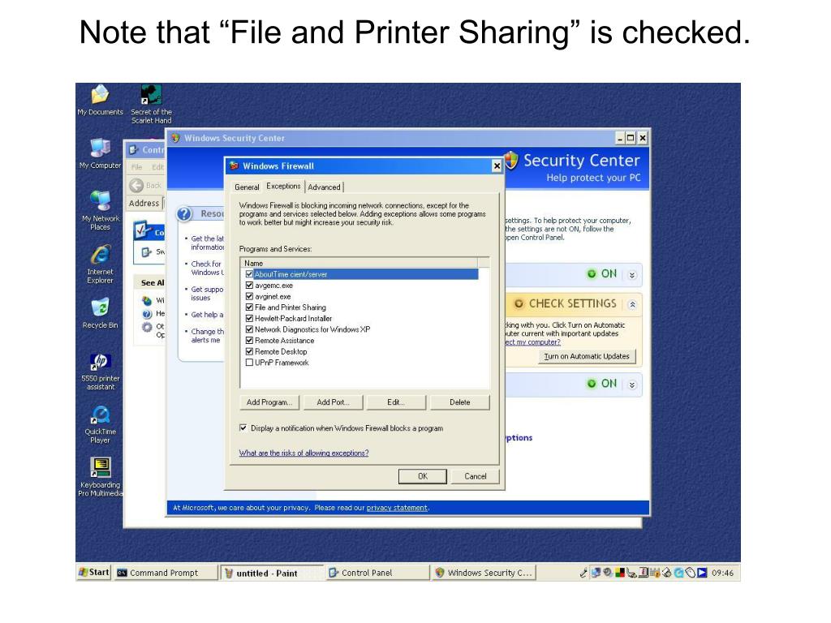
Task: Open the Advanced tab
Action: (x=325, y=187)
